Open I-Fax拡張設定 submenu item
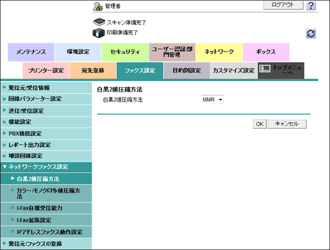This screenshot has height=250, width=330. click(46, 220)
